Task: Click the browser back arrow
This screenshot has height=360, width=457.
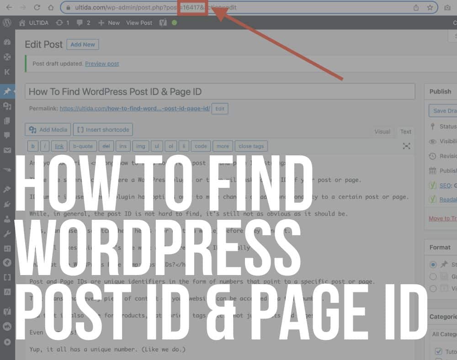Action: pos(9,7)
